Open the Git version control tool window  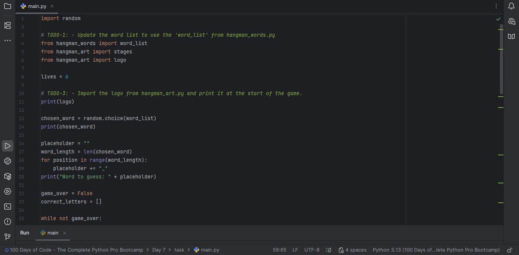point(7,236)
